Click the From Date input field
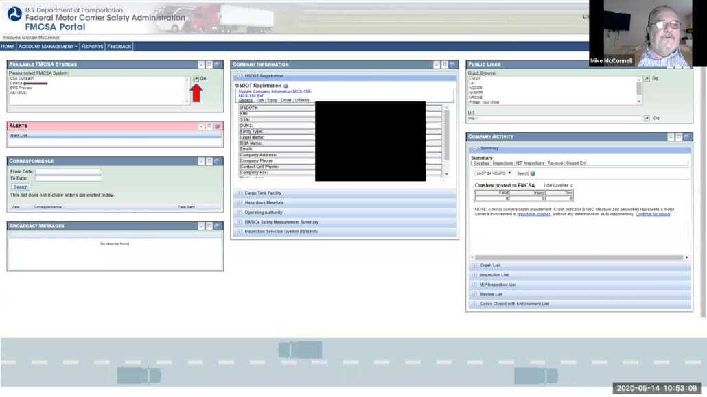Screen dimensions: 707x397 pos(68,171)
